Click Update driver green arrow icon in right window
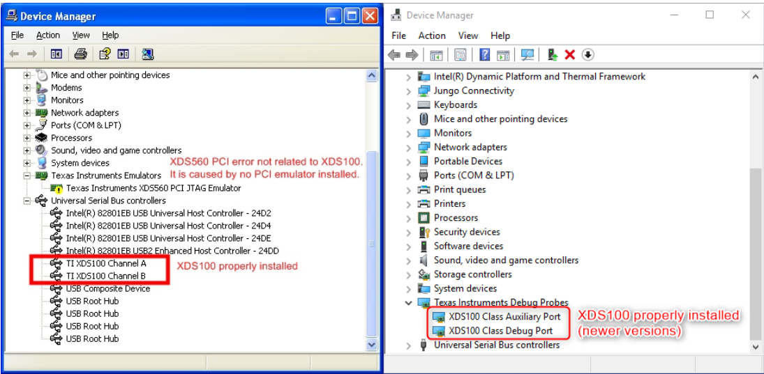Screen dimensions: 764x374 coord(553,54)
